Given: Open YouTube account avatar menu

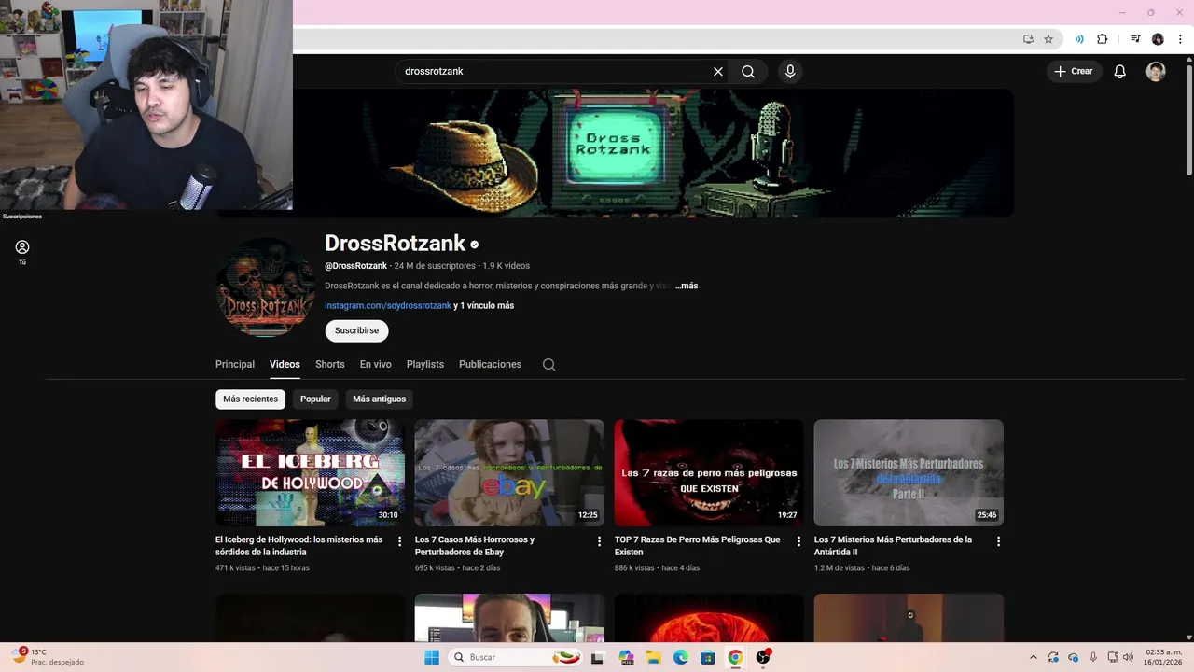Looking at the screenshot, I should pos(1156,71).
